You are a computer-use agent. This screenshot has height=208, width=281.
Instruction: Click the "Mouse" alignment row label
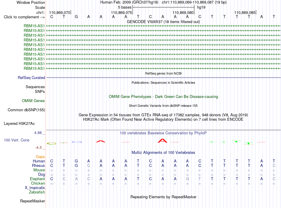[x=39, y=170]
